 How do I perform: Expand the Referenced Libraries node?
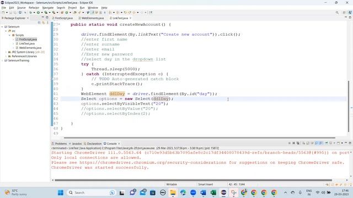tap(6, 56)
